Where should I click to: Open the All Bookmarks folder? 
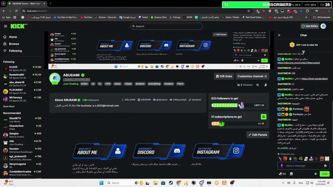[322, 17]
